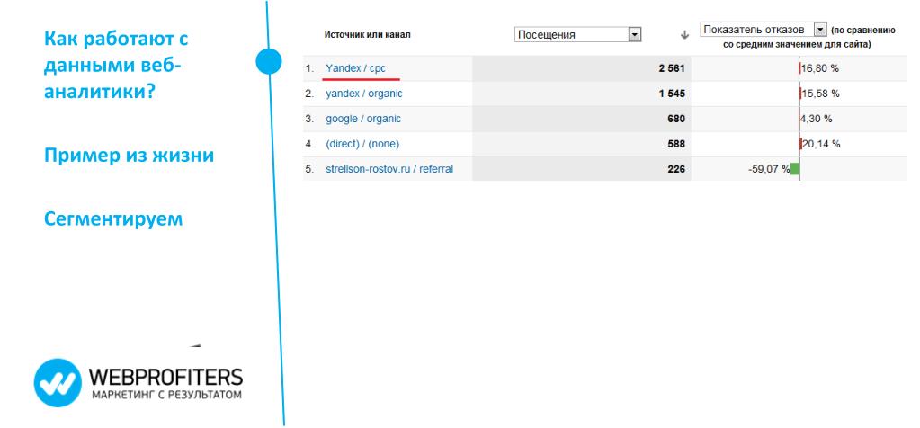This screenshot has width=920, height=428.
Task: Open the Yandex / cpc source link
Action: [x=355, y=68]
